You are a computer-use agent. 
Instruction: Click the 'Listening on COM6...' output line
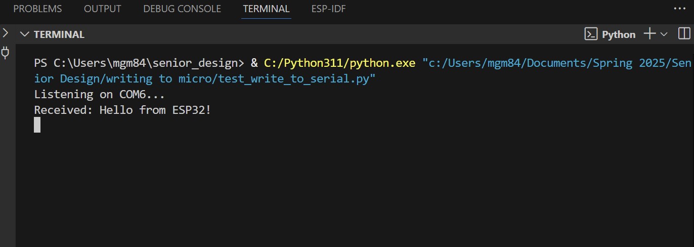coord(99,94)
